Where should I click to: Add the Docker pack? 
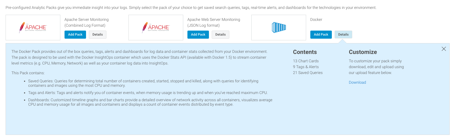click(x=321, y=34)
